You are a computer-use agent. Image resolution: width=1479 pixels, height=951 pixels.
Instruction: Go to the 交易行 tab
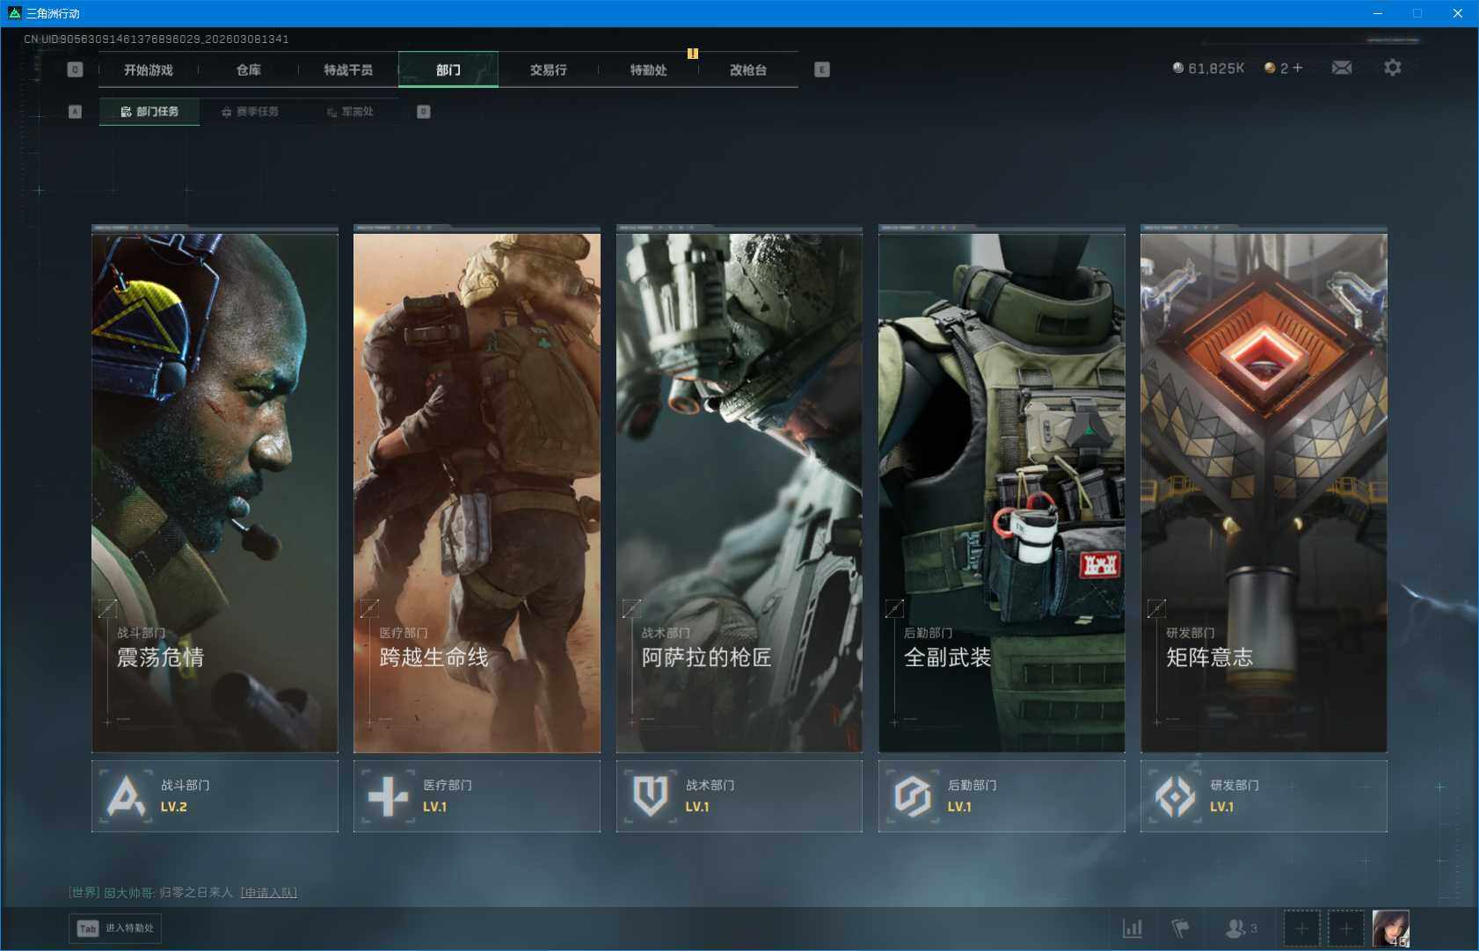pyautogui.click(x=548, y=69)
